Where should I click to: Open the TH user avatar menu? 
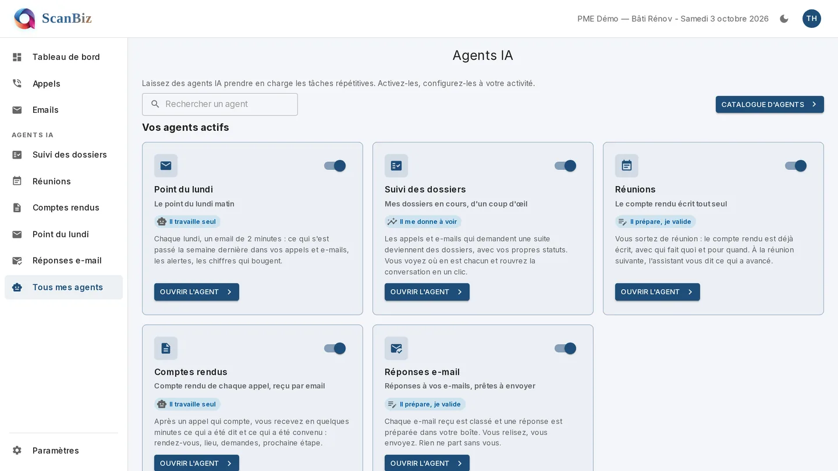811,19
